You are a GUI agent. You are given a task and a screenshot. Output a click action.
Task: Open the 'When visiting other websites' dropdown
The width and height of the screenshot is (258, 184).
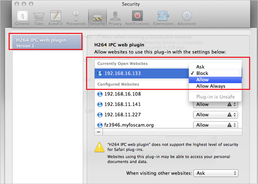pos(216,173)
